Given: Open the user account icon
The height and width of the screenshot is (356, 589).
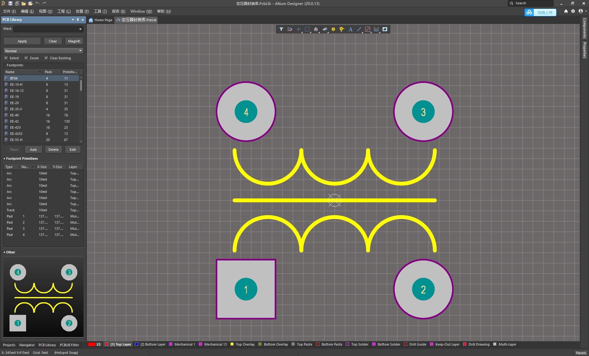Looking at the screenshot, I should click(580, 11).
